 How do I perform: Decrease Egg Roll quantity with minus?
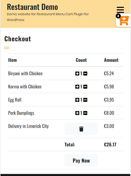click(85, 100)
